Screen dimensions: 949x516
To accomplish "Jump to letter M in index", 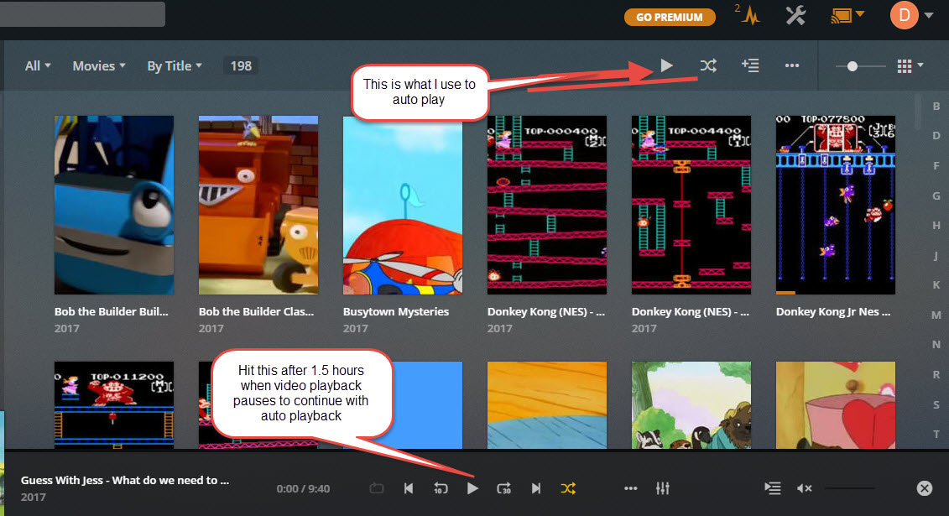I will [x=936, y=315].
